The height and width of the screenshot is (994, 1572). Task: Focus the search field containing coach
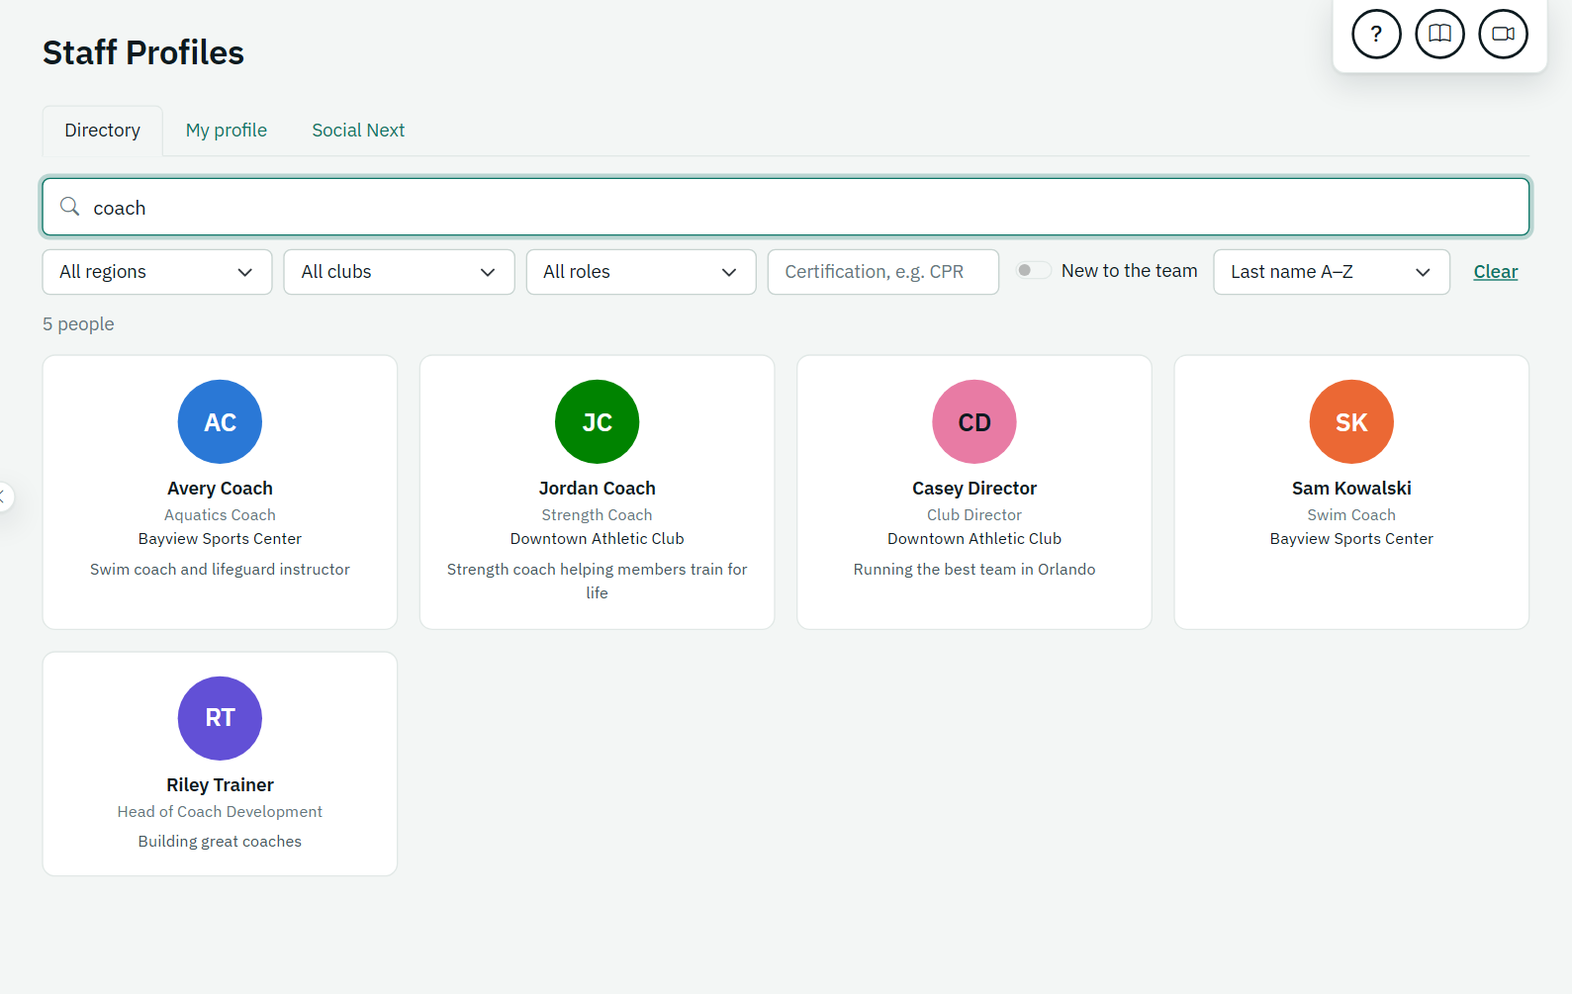coord(786,208)
